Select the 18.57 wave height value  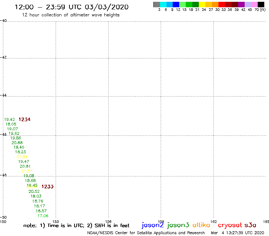pyautogui.click(x=41, y=211)
